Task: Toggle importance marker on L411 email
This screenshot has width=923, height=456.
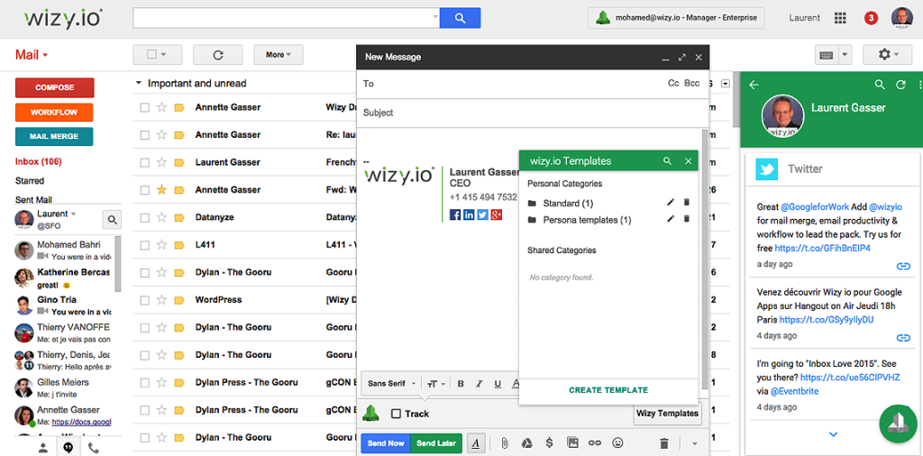Action: pos(179,245)
